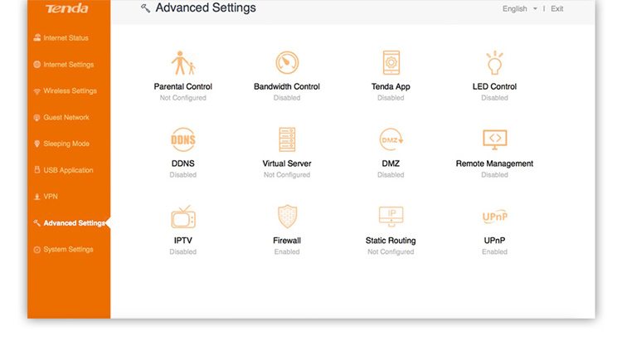
Task: Click the Bandwidth Control label
Action: point(287,86)
